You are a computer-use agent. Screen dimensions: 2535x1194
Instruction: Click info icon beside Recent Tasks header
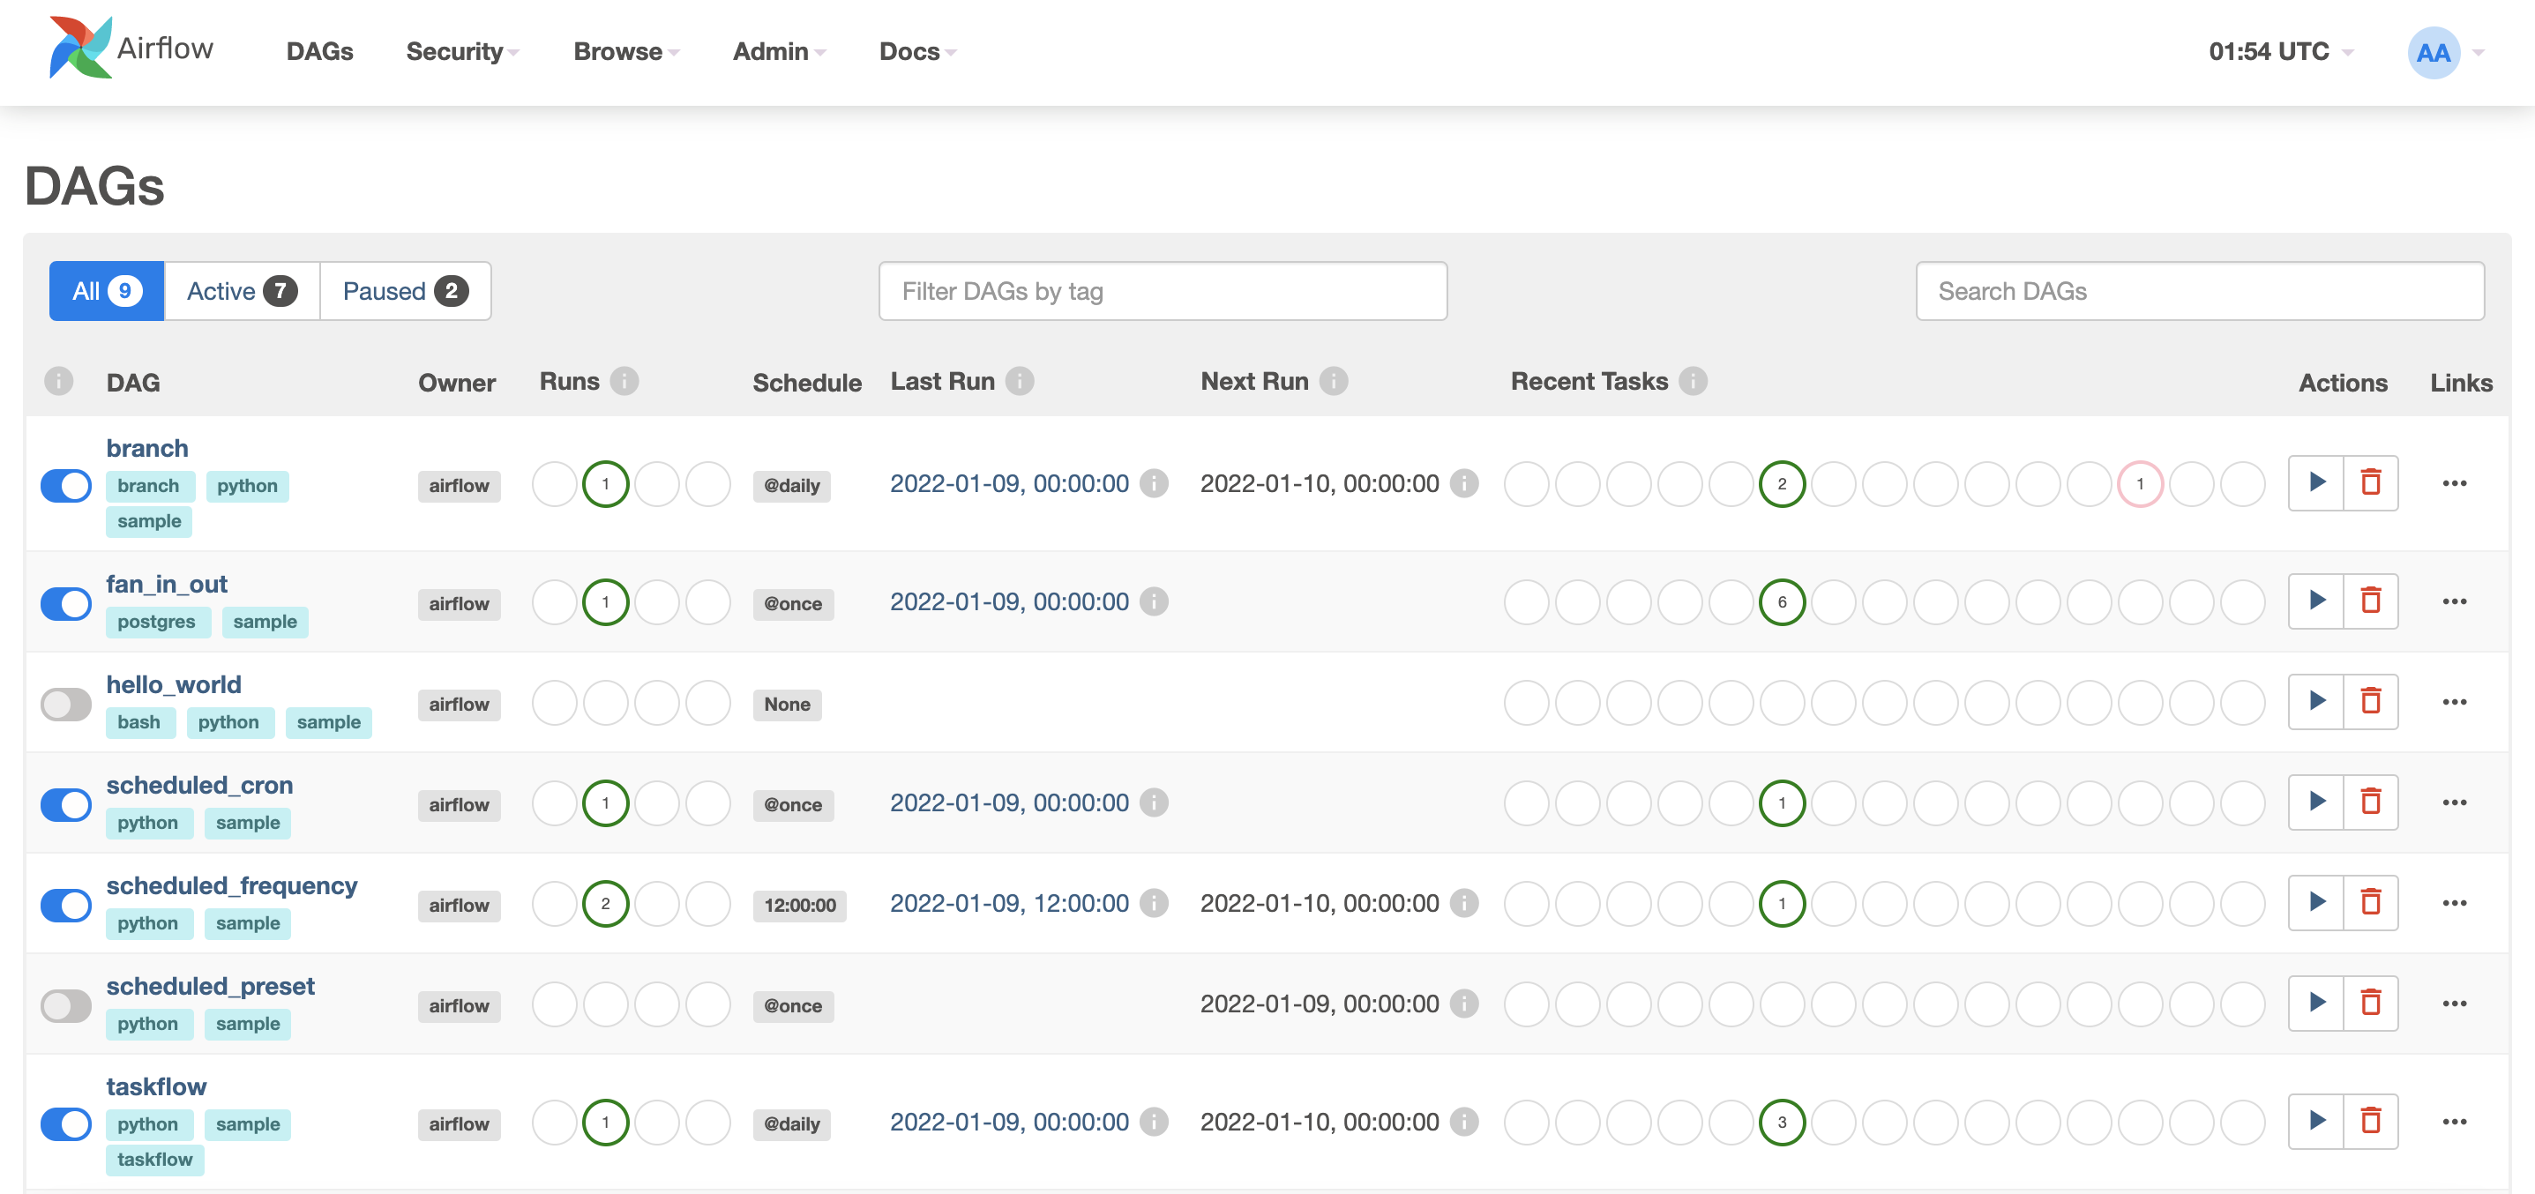pyautogui.click(x=1693, y=382)
